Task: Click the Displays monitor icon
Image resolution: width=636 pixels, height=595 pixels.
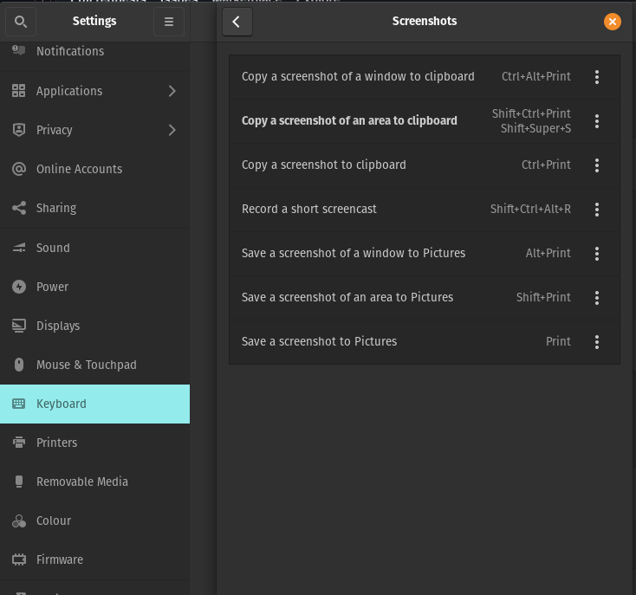Action: [19, 326]
